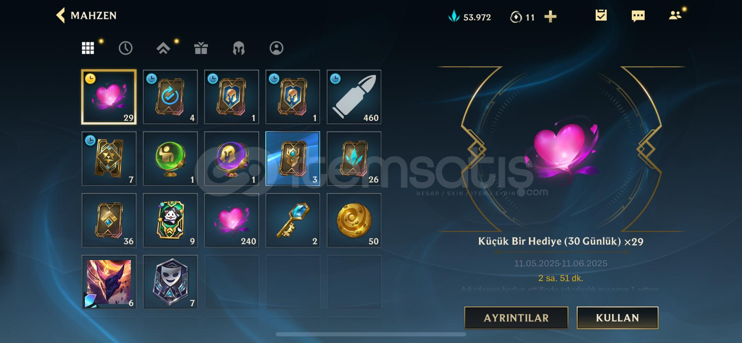742x343 pixels.
Task: Open the profile avatar filter tab
Action: pos(276,48)
